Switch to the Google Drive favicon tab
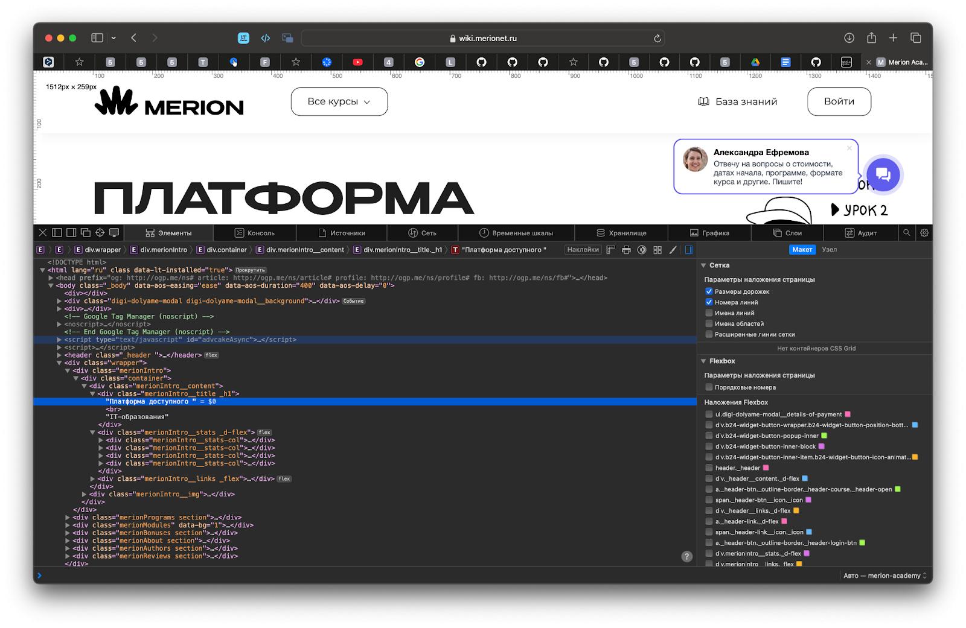Viewport: 966px width, 628px height. tap(755, 62)
